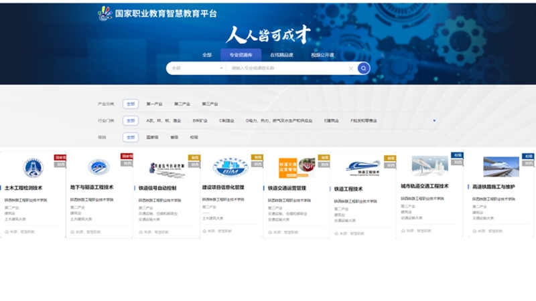Open the 城市轨道交通工程技术 title link
Screen dimensions: 536x301
pyautogui.click(x=424, y=187)
